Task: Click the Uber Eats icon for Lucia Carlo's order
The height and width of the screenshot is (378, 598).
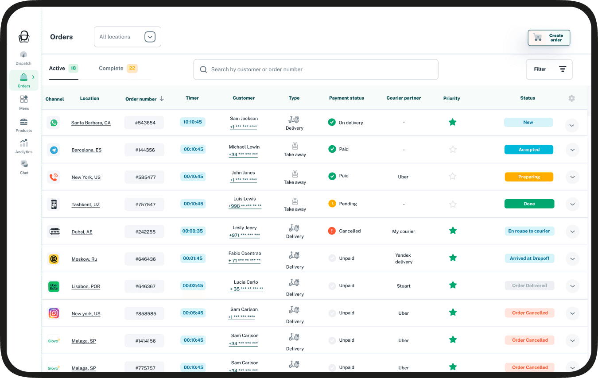Action: coord(54,286)
